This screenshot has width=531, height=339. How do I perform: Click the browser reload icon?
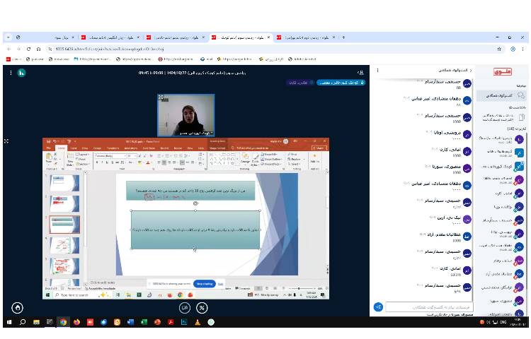click(28, 49)
